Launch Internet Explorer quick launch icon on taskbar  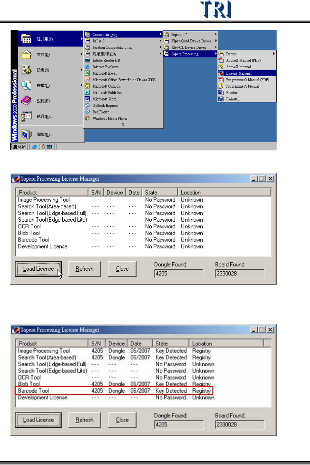tap(34, 147)
